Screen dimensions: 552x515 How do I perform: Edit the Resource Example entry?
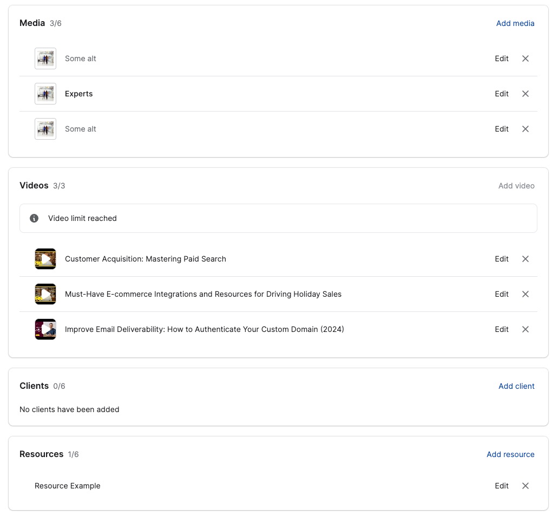tap(502, 486)
